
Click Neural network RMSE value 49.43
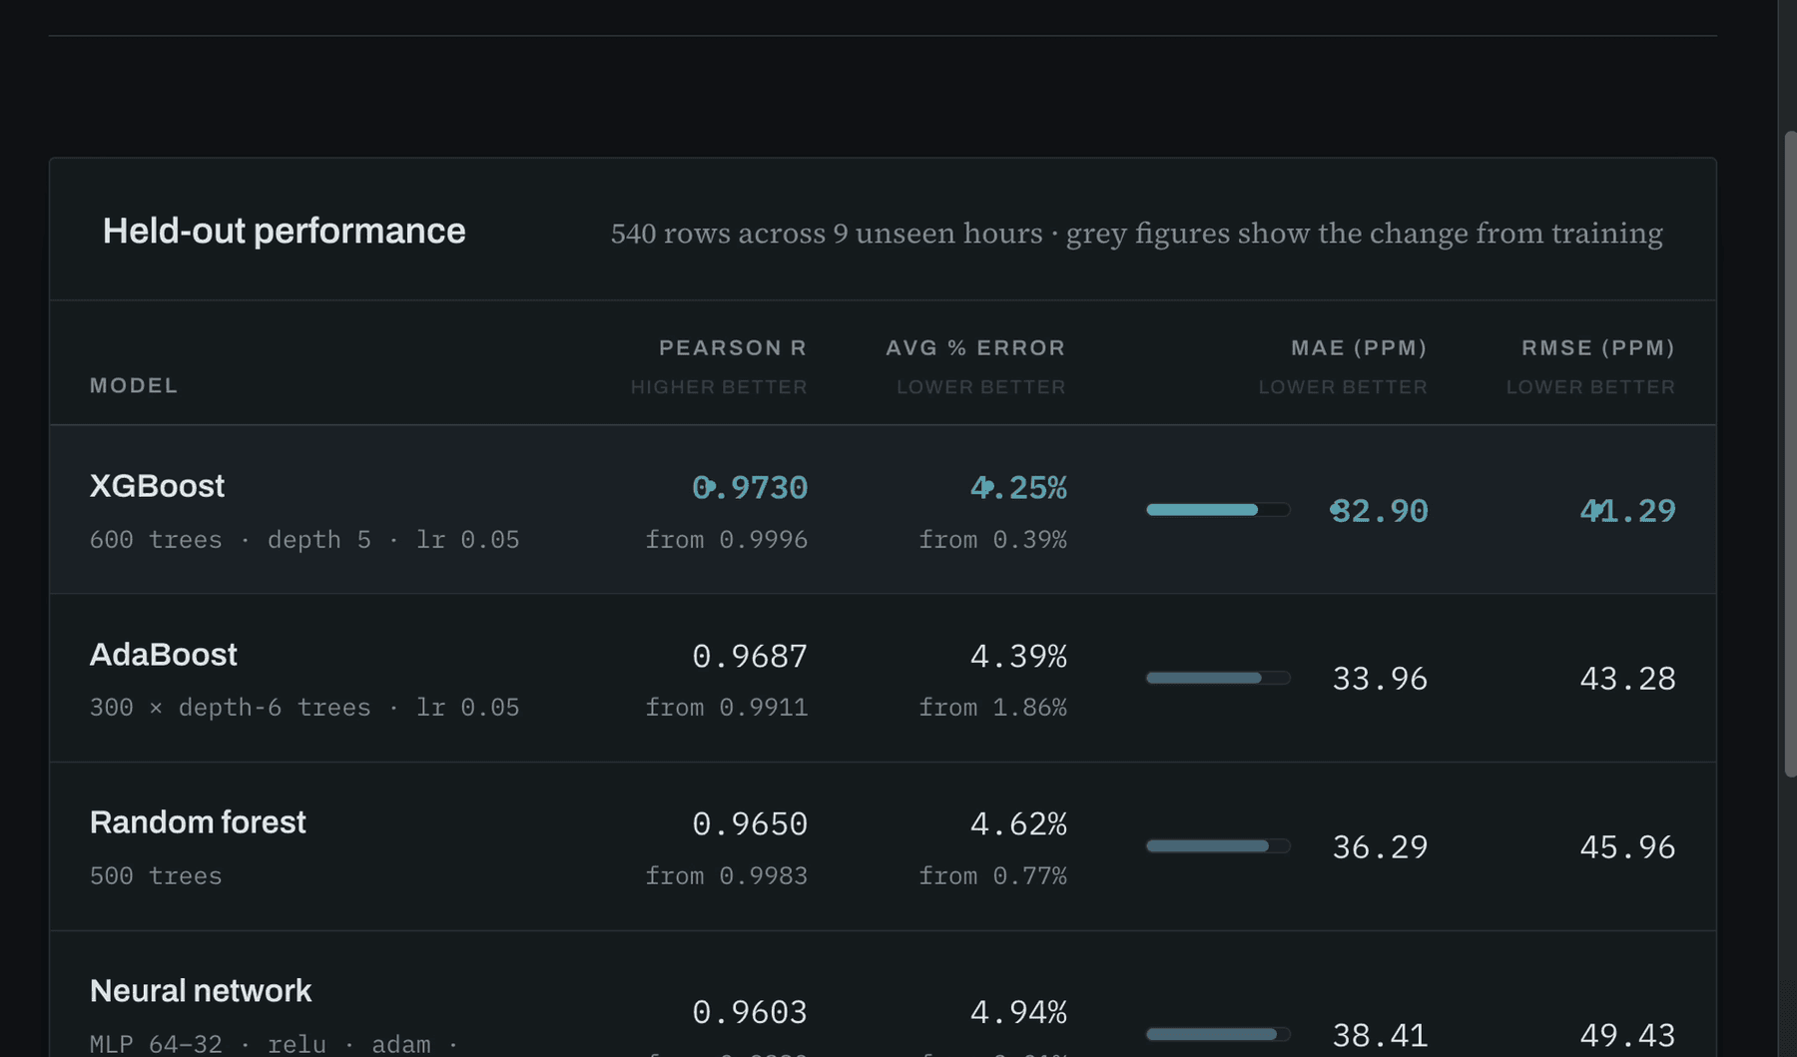[1627, 1035]
